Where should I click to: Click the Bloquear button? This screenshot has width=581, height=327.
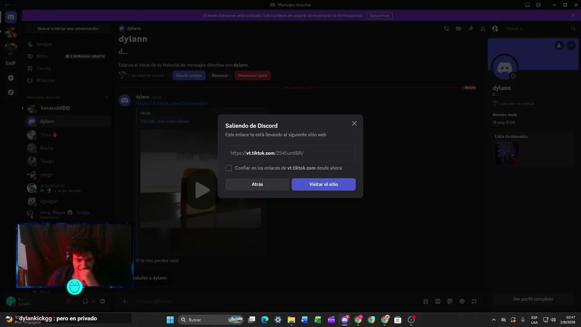[x=220, y=75]
